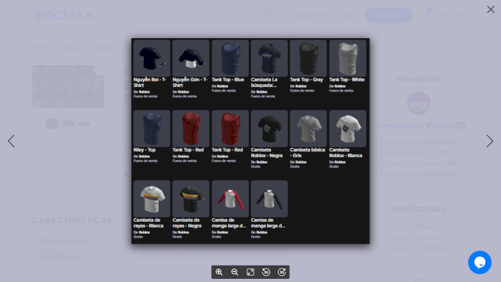Select the first gallery strip thumbnail

pos(52,123)
